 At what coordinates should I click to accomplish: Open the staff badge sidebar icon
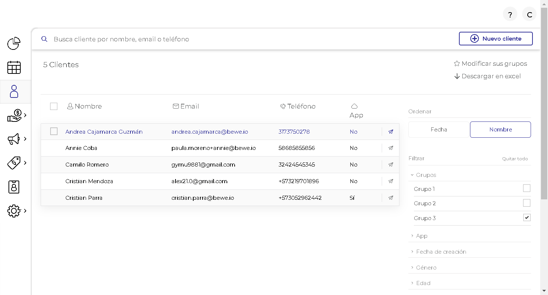click(x=14, y=187)
